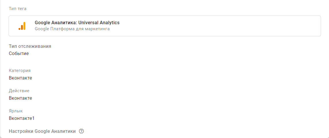Screen dimensions: 329x138
Task: Click the 'Действие' field label
Action: pyautogui.click(x=19, y=91)
